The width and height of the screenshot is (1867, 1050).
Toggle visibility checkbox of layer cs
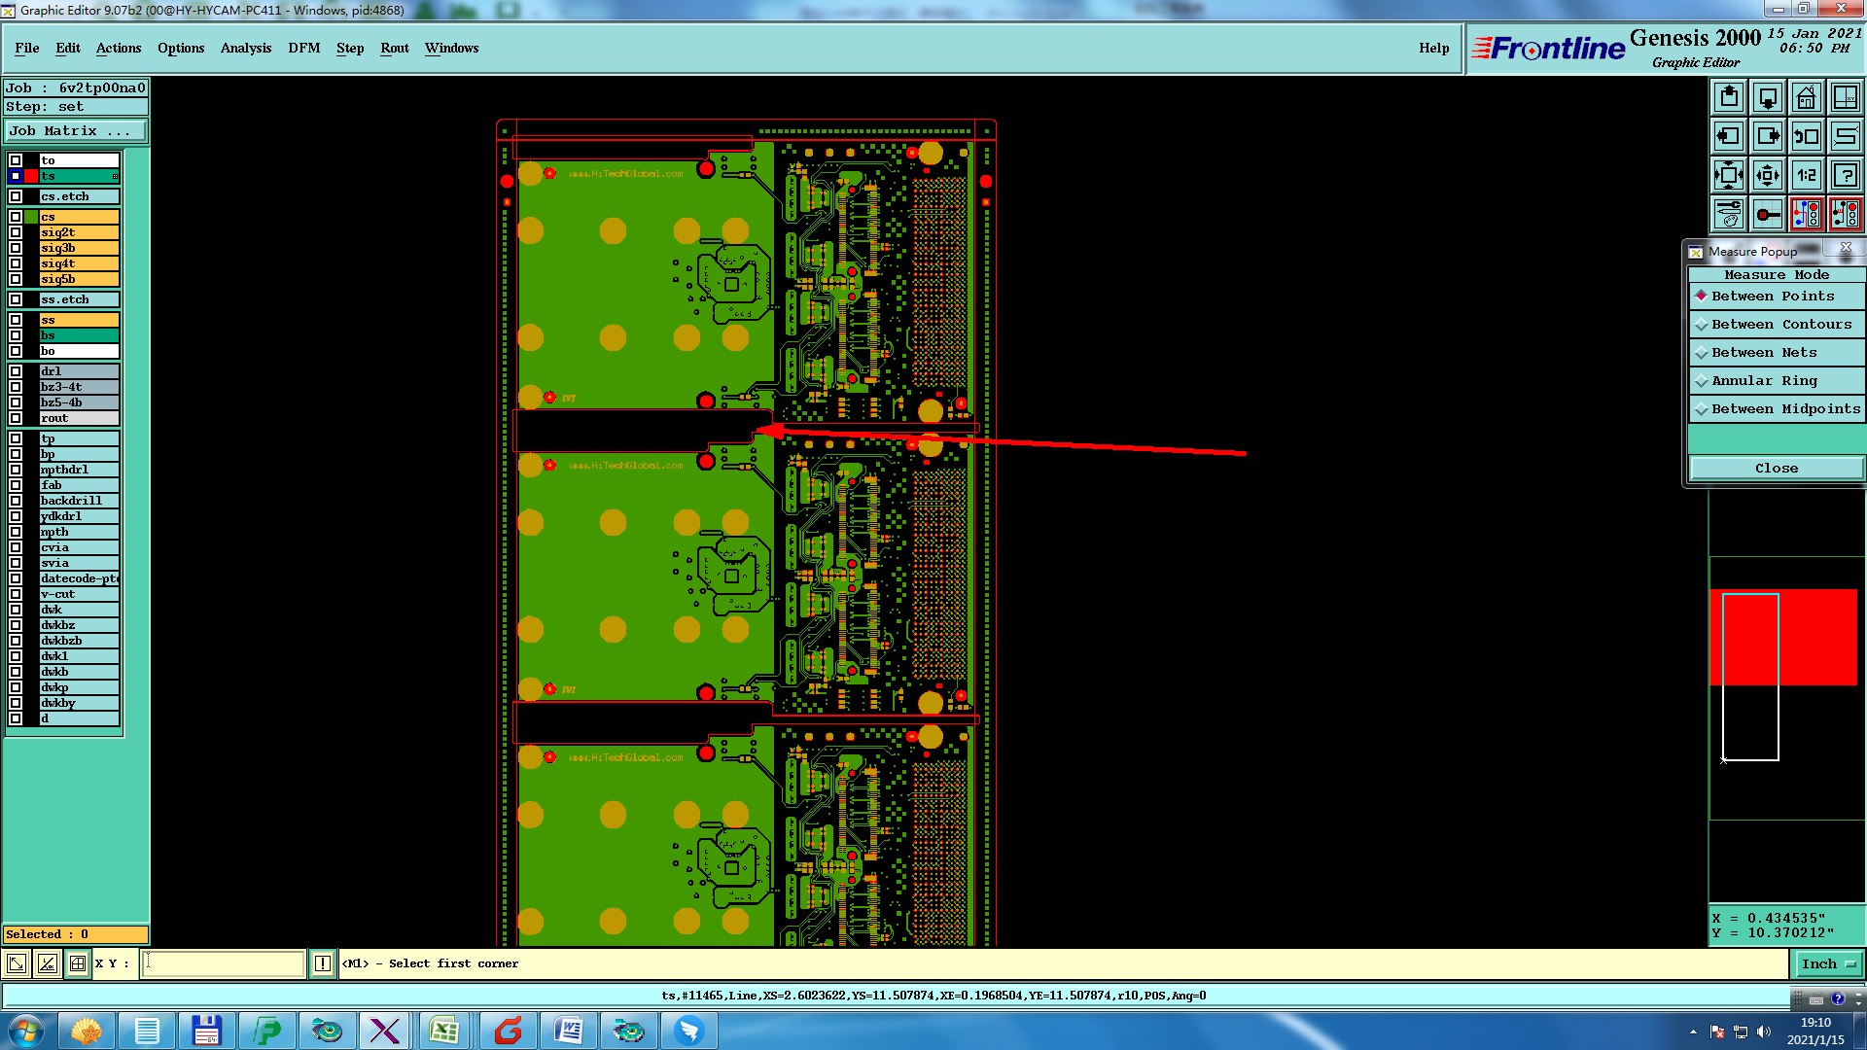point(16,217)
